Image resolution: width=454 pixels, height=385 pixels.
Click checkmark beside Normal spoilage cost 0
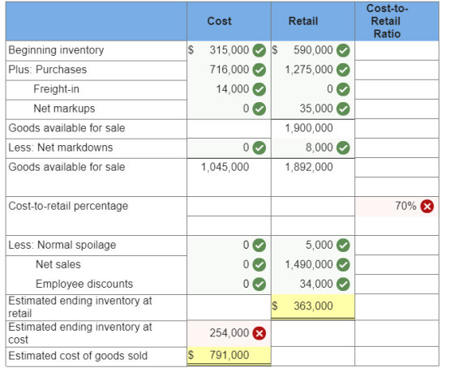[x=259, y=246]
